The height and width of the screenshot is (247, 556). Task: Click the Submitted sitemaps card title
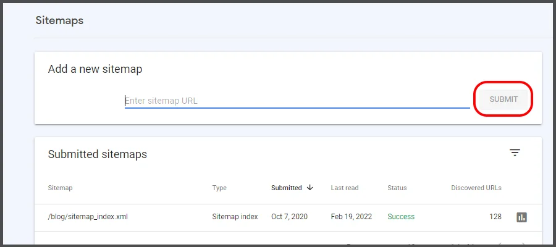pos(97,154)
